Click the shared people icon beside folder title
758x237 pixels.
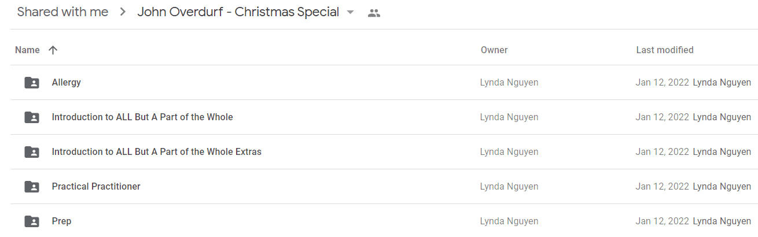point(374,13)
